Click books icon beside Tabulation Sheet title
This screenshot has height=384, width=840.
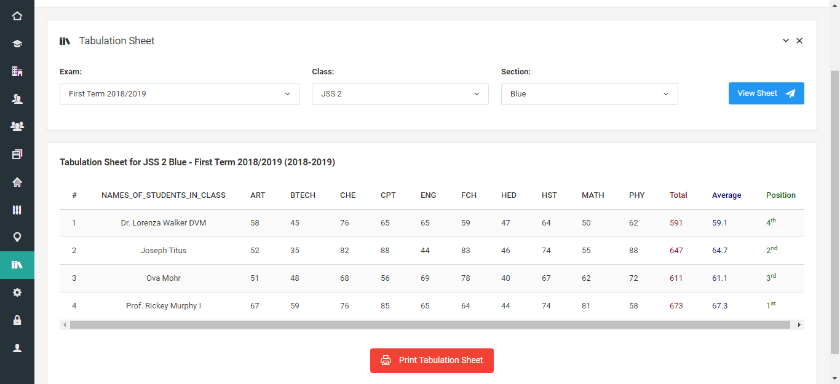point(65,41)
